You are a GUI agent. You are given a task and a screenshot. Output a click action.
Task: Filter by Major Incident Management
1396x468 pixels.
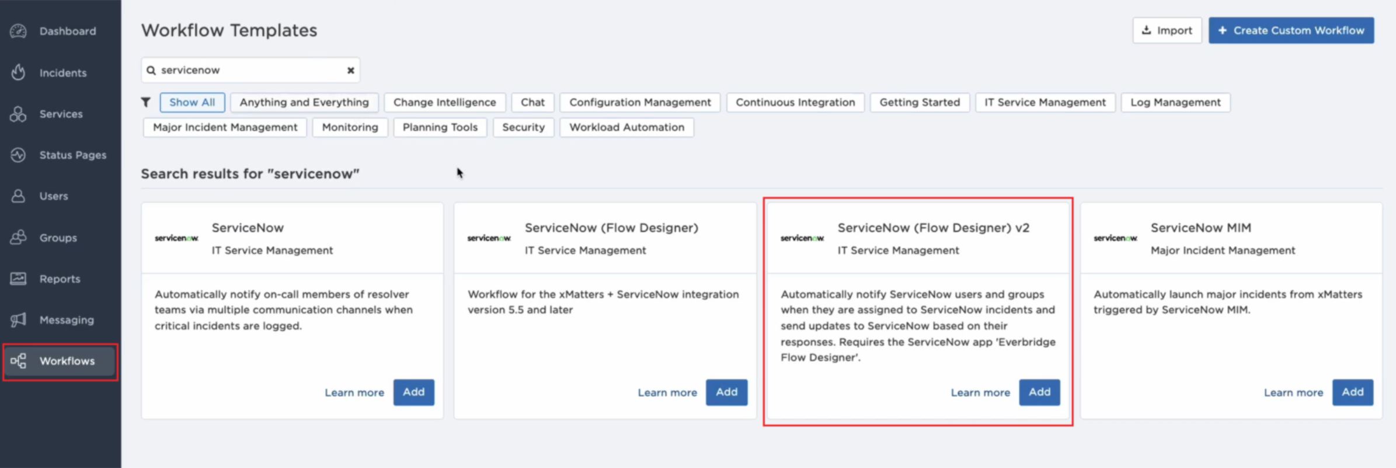(225, 127)
